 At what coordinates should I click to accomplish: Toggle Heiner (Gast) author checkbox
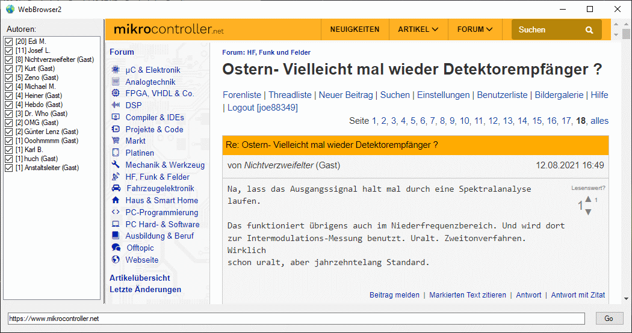(8, 96)
